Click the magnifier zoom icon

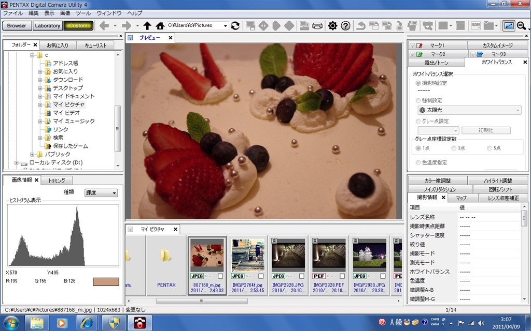(x=521, y=26)
